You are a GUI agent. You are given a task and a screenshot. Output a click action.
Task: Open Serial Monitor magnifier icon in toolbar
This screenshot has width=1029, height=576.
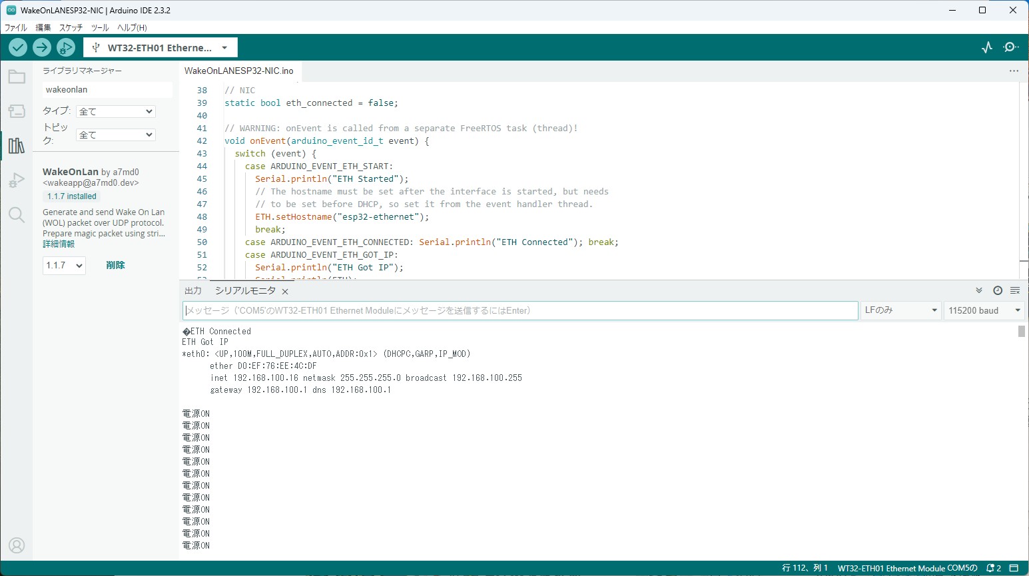(x=1011, y=47)
